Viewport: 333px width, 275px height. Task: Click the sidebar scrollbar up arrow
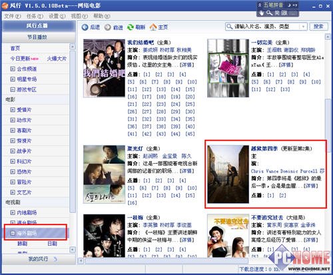[73, 47]
